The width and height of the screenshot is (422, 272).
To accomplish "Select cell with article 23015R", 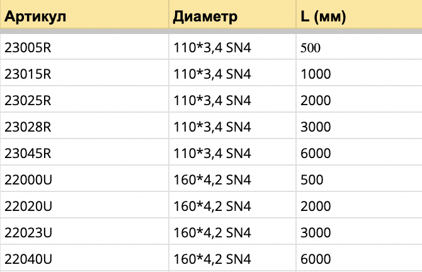I will tap(84, 72).
